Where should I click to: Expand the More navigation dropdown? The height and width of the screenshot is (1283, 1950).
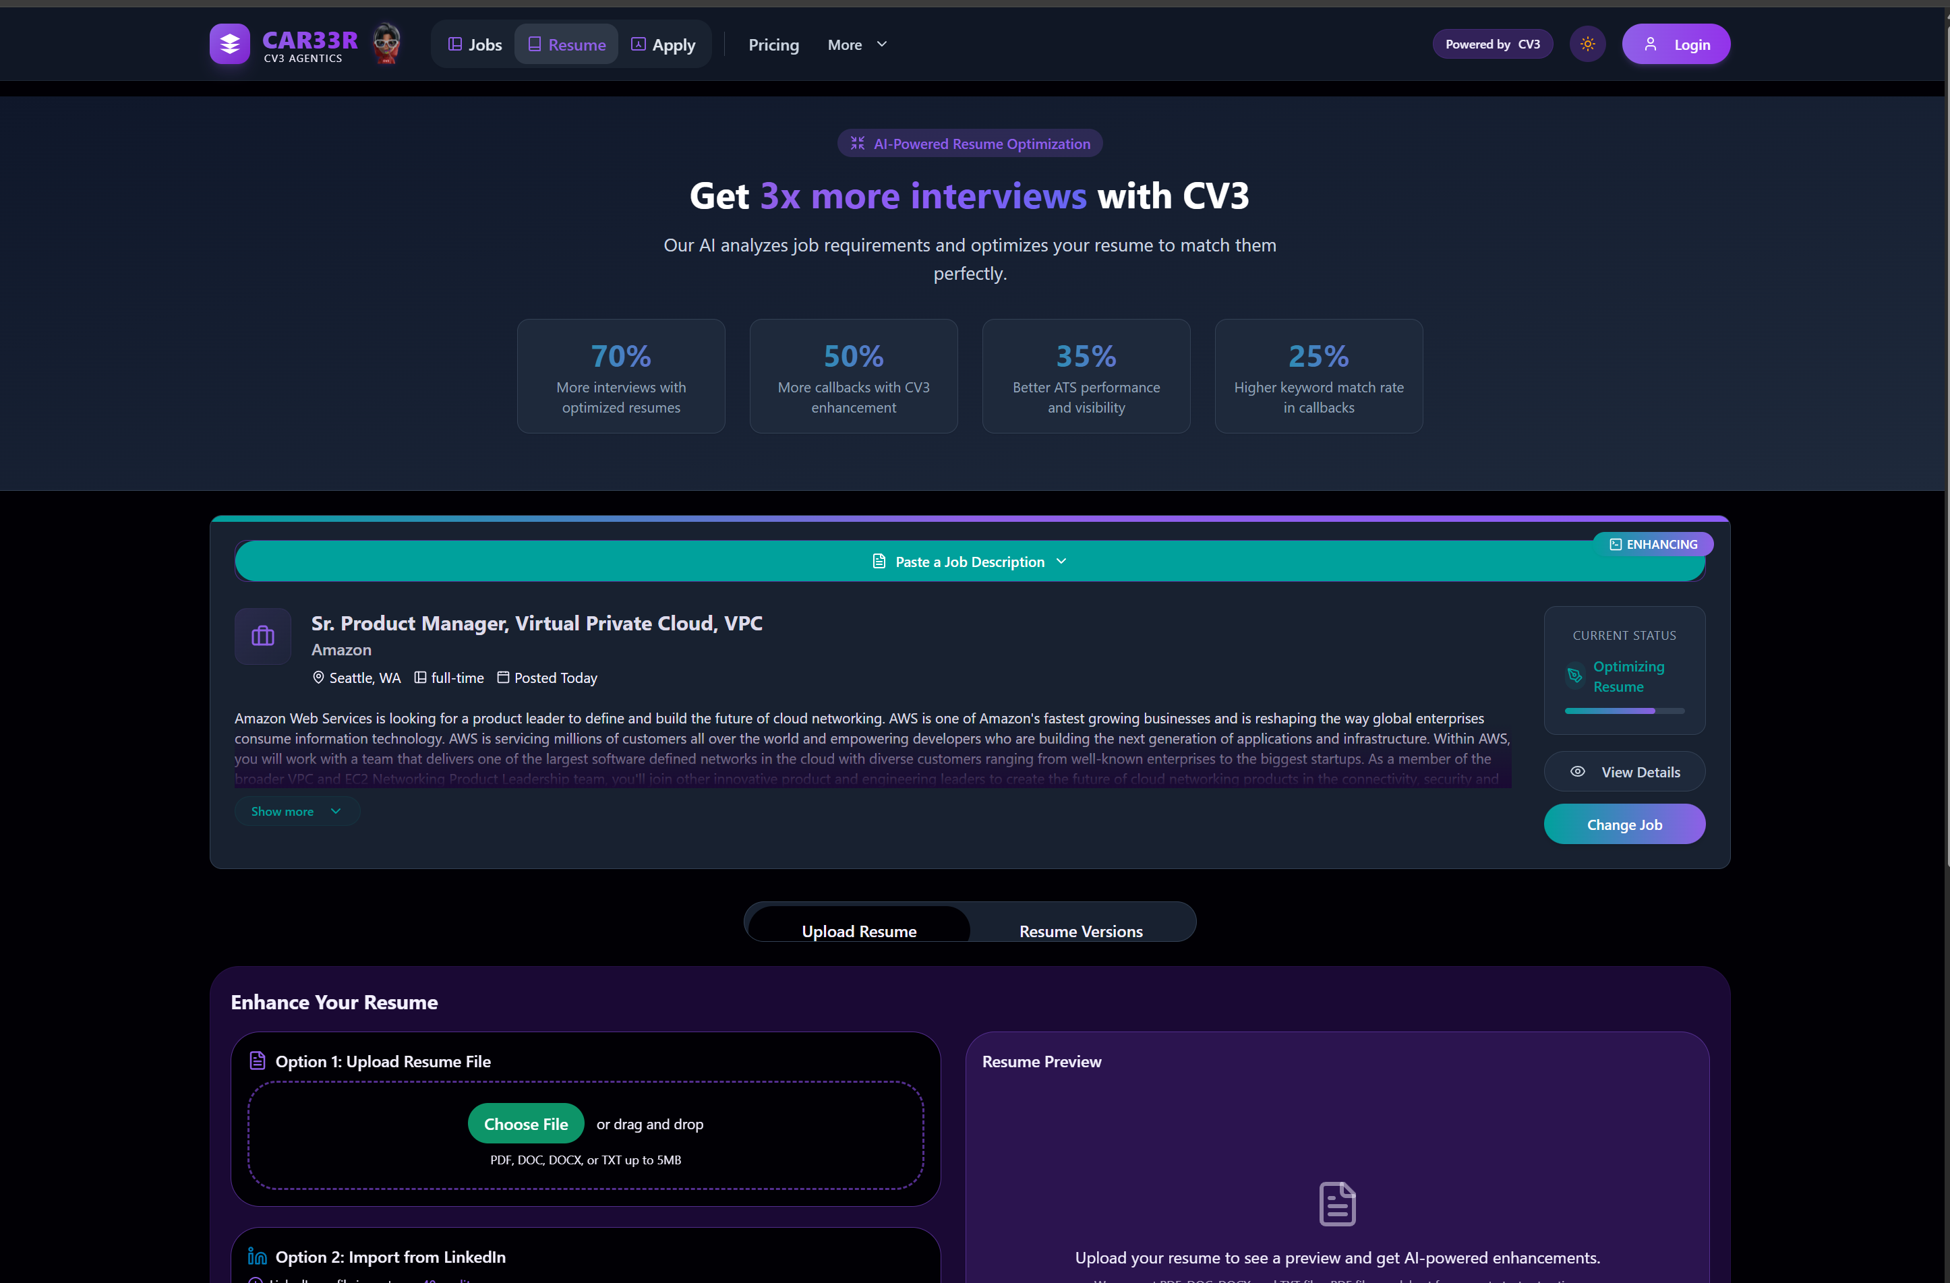click(857, 45)
